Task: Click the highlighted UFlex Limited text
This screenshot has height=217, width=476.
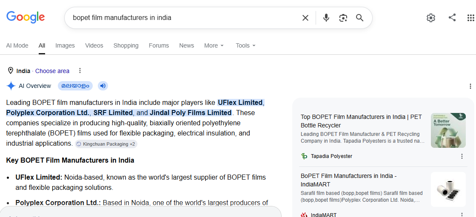Action: (240, 102)
